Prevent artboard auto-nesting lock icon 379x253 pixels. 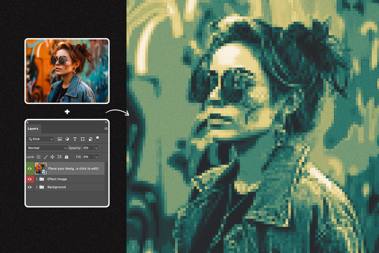click(59, 157)
